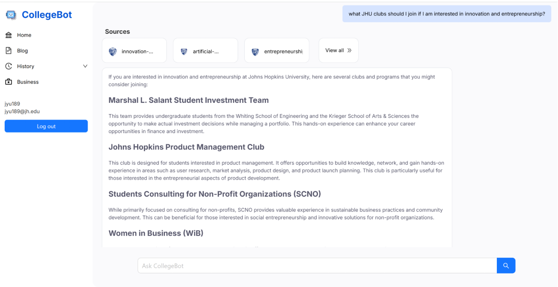This screenshot has width=558, height=287.
Task: Click the Blog document icon
Action: tap(8, 51)
